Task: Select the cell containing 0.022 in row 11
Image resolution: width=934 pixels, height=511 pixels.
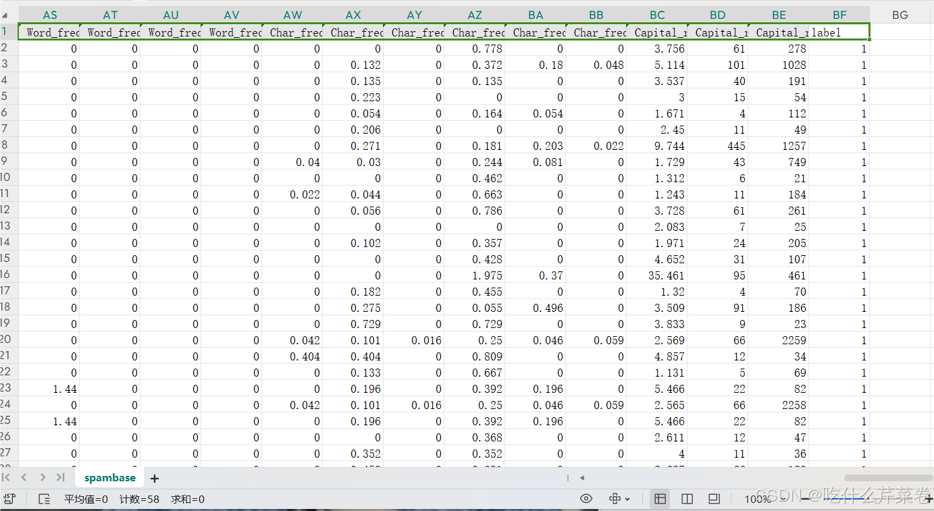Action: (292, 194)
